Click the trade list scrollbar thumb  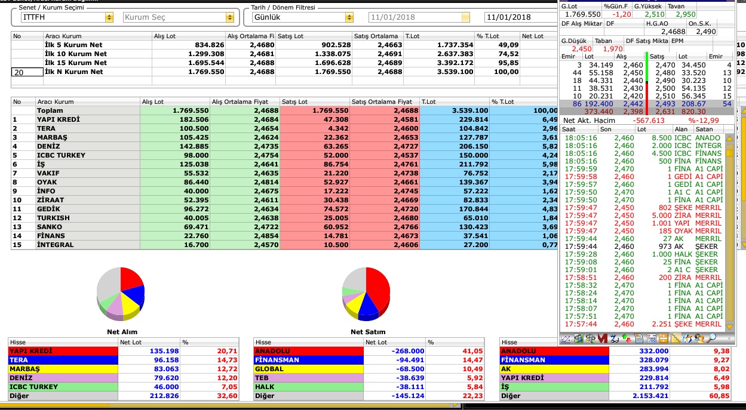(x=730, y=153)
